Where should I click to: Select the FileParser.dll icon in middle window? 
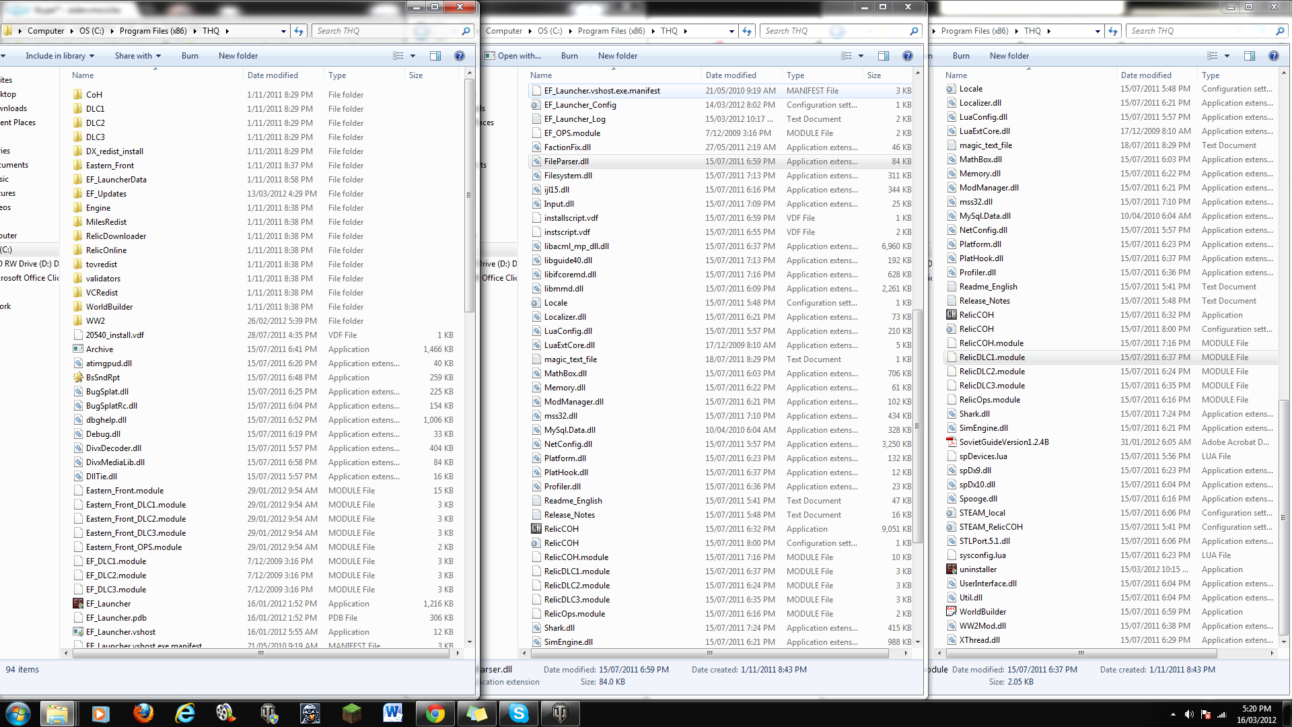click(x=536, y=162)
